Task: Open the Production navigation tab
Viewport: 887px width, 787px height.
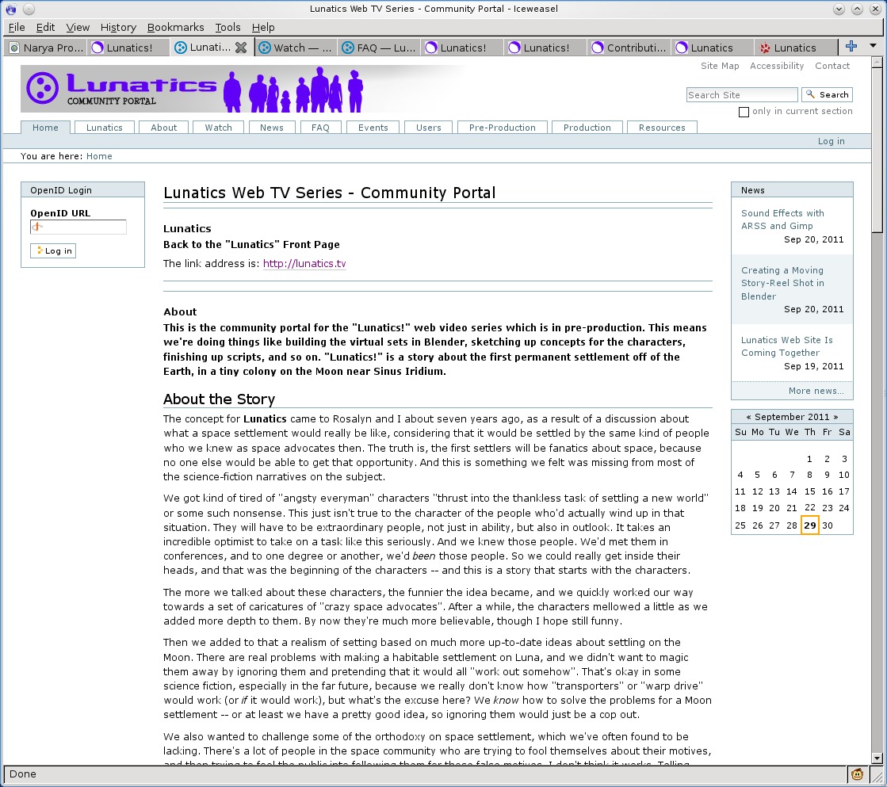Action: pyautogui.click(x=587, y=128)
